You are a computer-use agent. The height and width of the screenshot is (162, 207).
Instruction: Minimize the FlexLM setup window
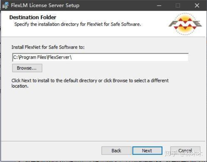[159, 6]
